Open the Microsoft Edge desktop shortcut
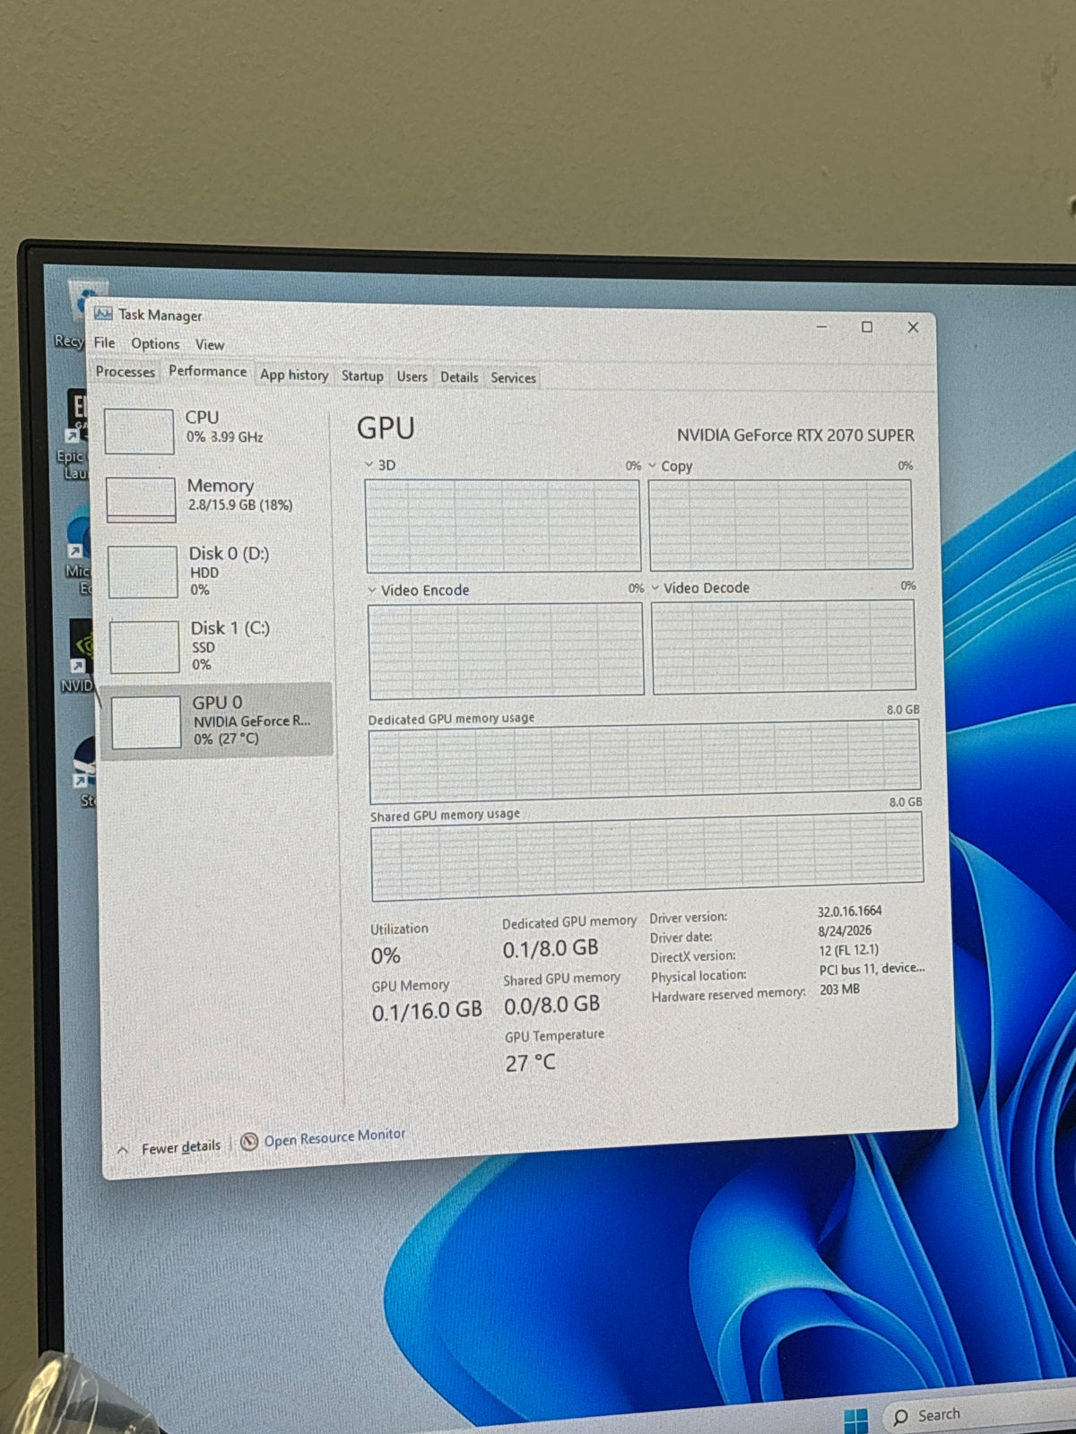 point(78,550)
